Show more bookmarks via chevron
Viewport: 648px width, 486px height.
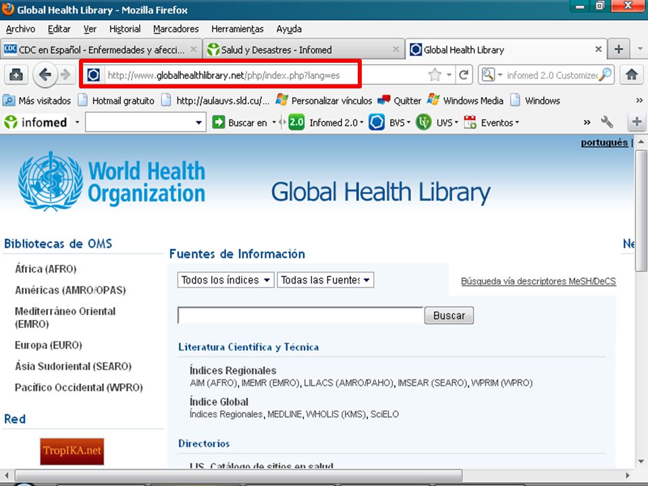tap(639, 101)
